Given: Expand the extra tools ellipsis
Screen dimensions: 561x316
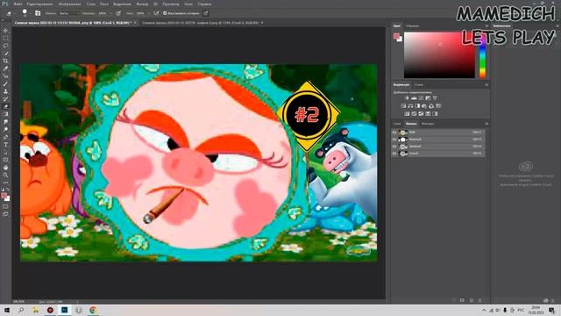Looking at the screenshot, I should coord(5,183).
